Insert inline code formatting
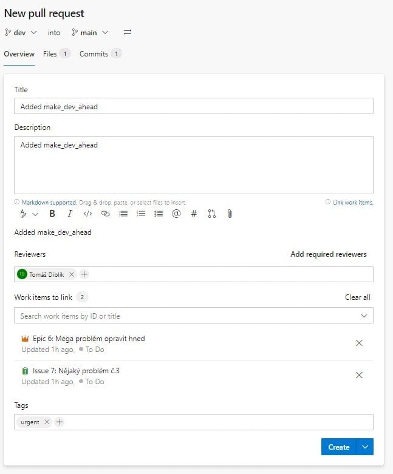Screen dimensions: 393x474 coord(87,214)
